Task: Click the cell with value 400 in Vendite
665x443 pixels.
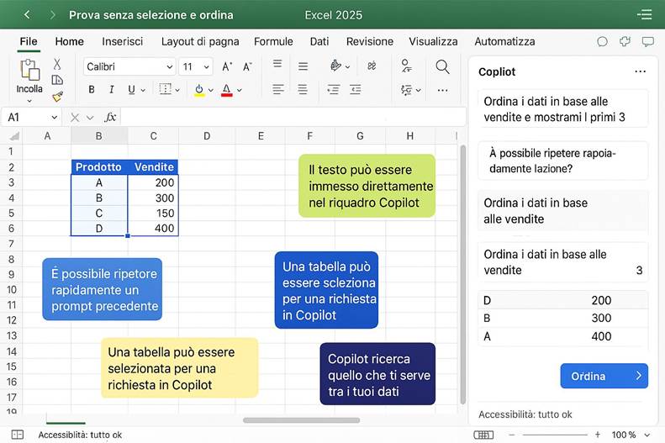Action: point(153,228)
